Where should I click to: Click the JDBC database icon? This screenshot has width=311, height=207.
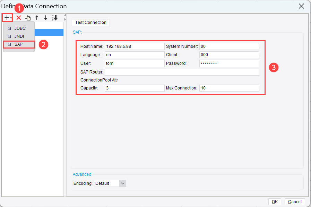tap(9, 28)
